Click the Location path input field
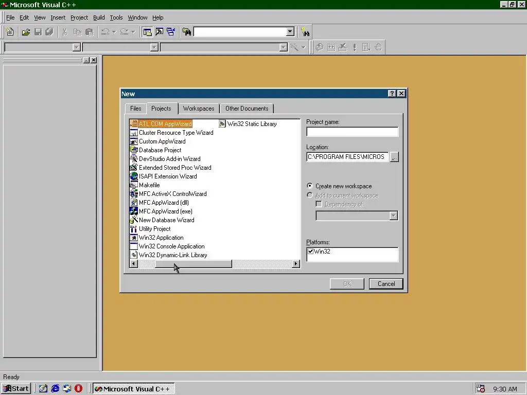527x395 pixels. 347,157
